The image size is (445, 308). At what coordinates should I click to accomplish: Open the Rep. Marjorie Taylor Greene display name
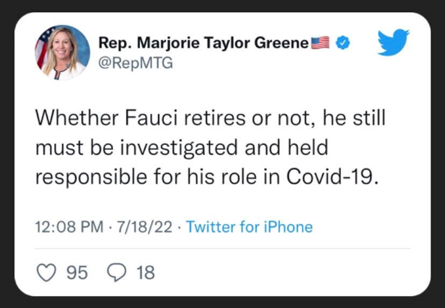204,43
